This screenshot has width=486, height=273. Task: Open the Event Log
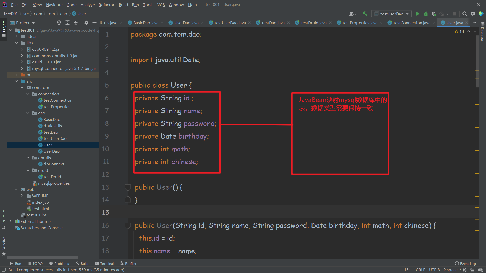(x=465, y=263)
